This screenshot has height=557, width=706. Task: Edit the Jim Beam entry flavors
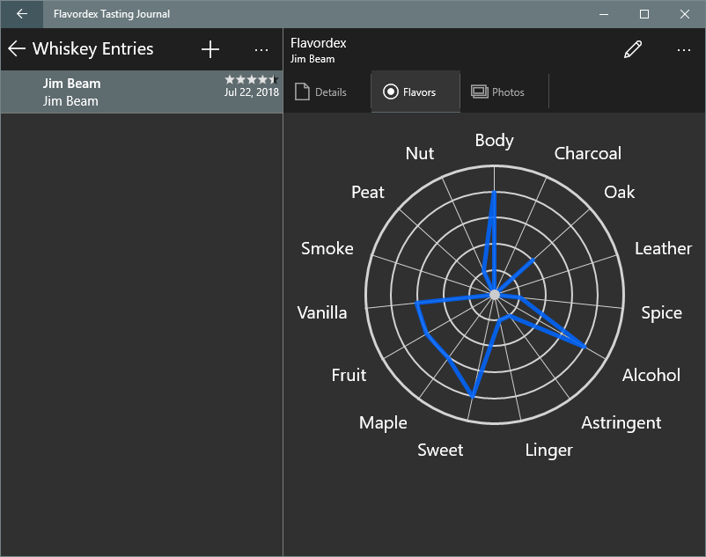click(x=633, y=49)
